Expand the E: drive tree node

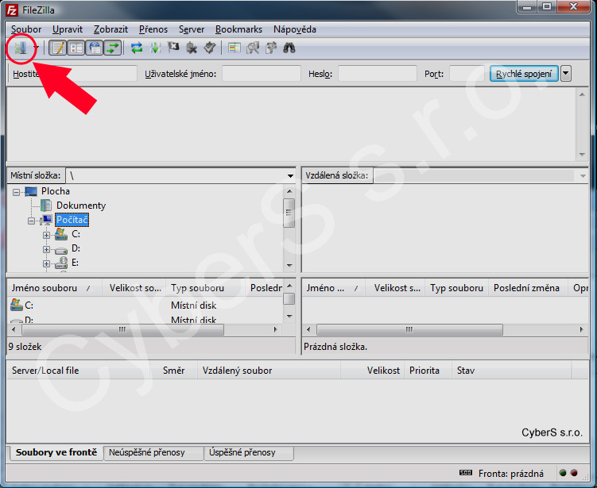click(46, 263)
